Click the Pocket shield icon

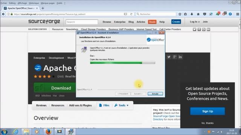[x=204, y=14]
